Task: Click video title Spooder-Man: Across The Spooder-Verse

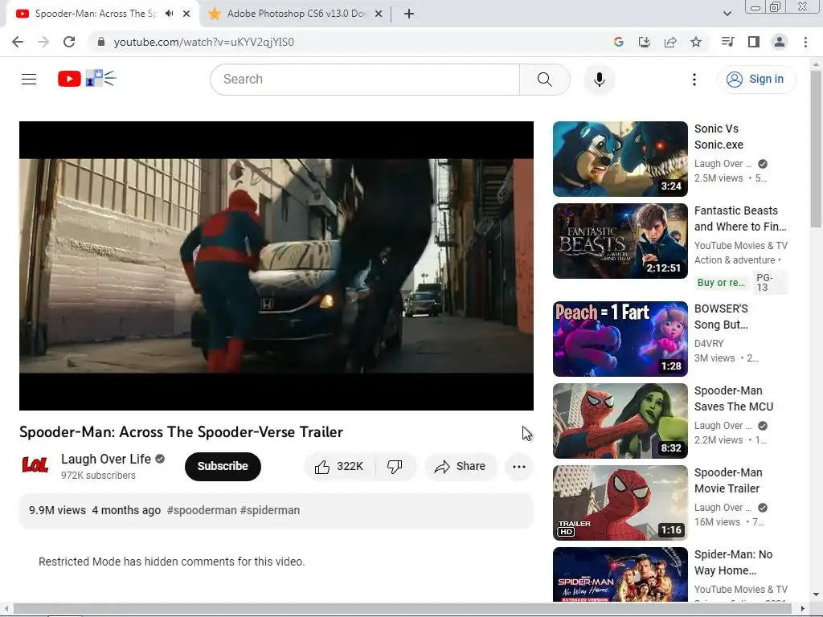Action: [181, 431]
